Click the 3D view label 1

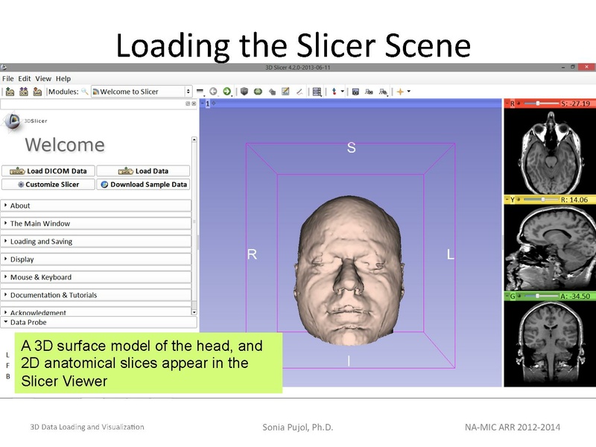[x=208, y=104]
